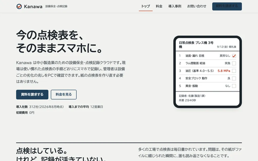
Task: Open the 料金 navigation item
Action: (x=159, y=6)
